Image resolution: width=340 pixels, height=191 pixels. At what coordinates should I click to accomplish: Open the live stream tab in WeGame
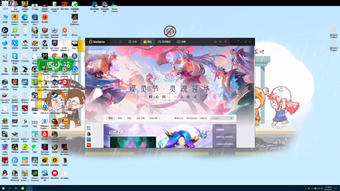pos(181,42)
